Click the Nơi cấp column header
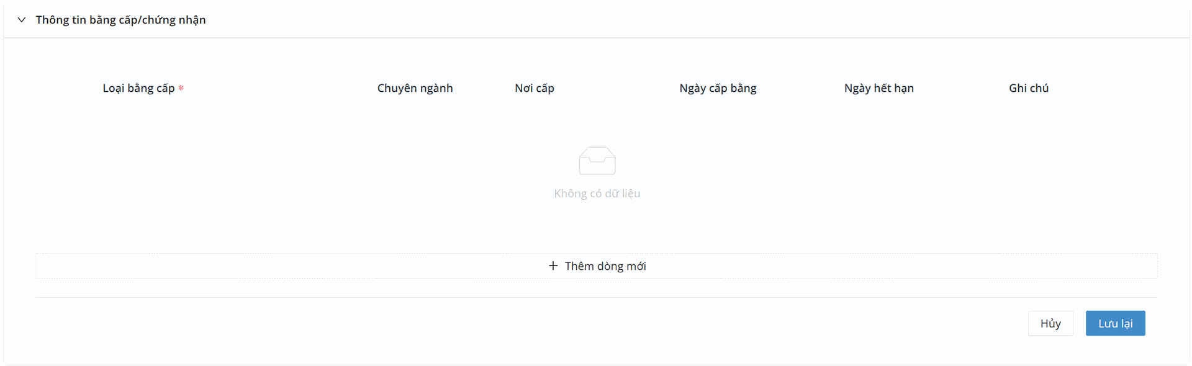Image resolution: width=1192 pixels, height=366 pixels. pos(534,88)
